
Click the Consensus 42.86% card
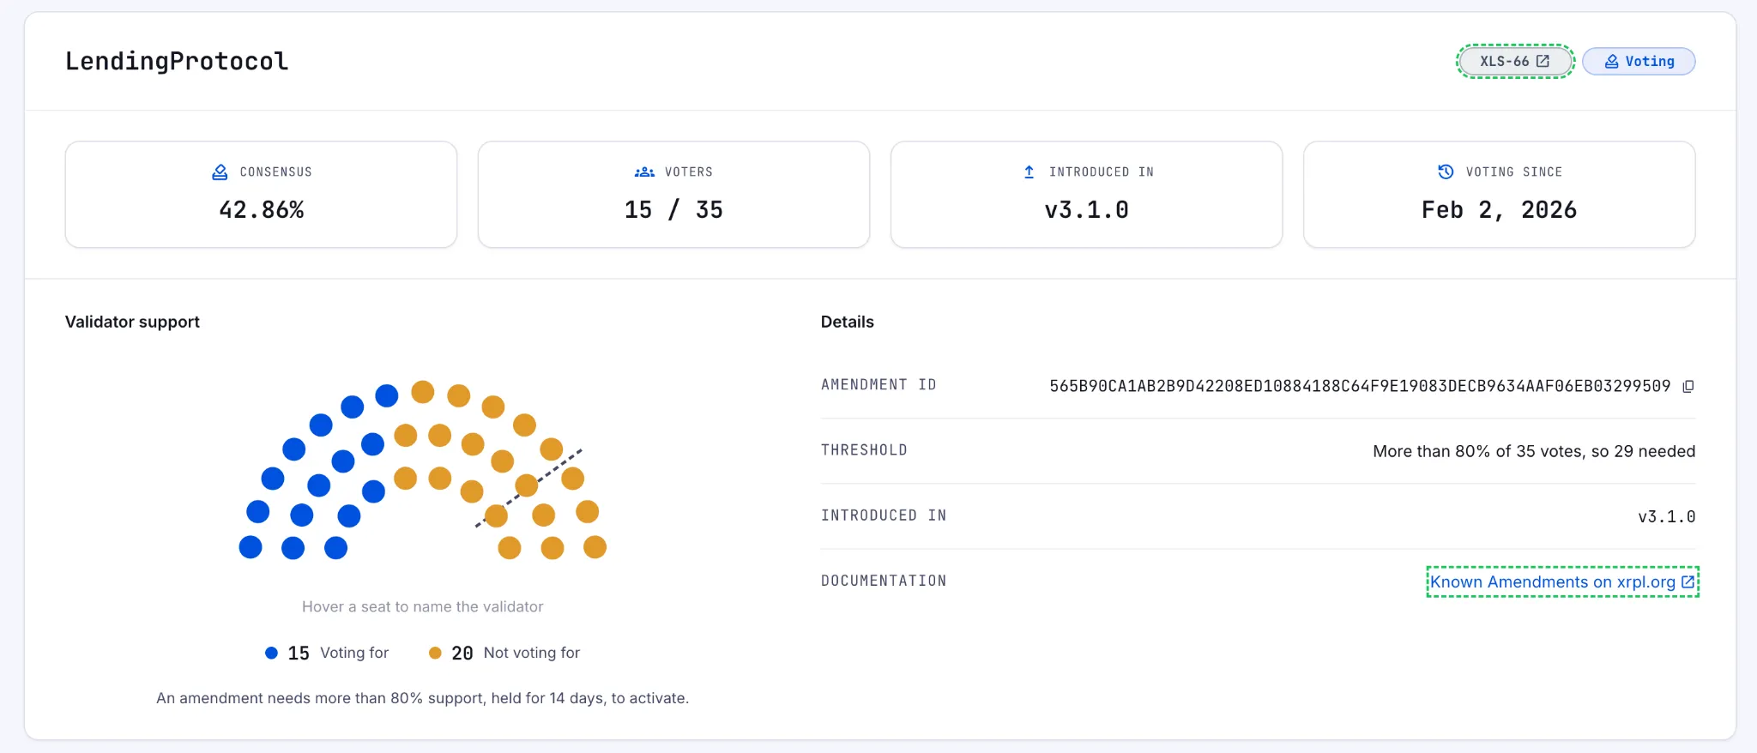coord(261,195)
